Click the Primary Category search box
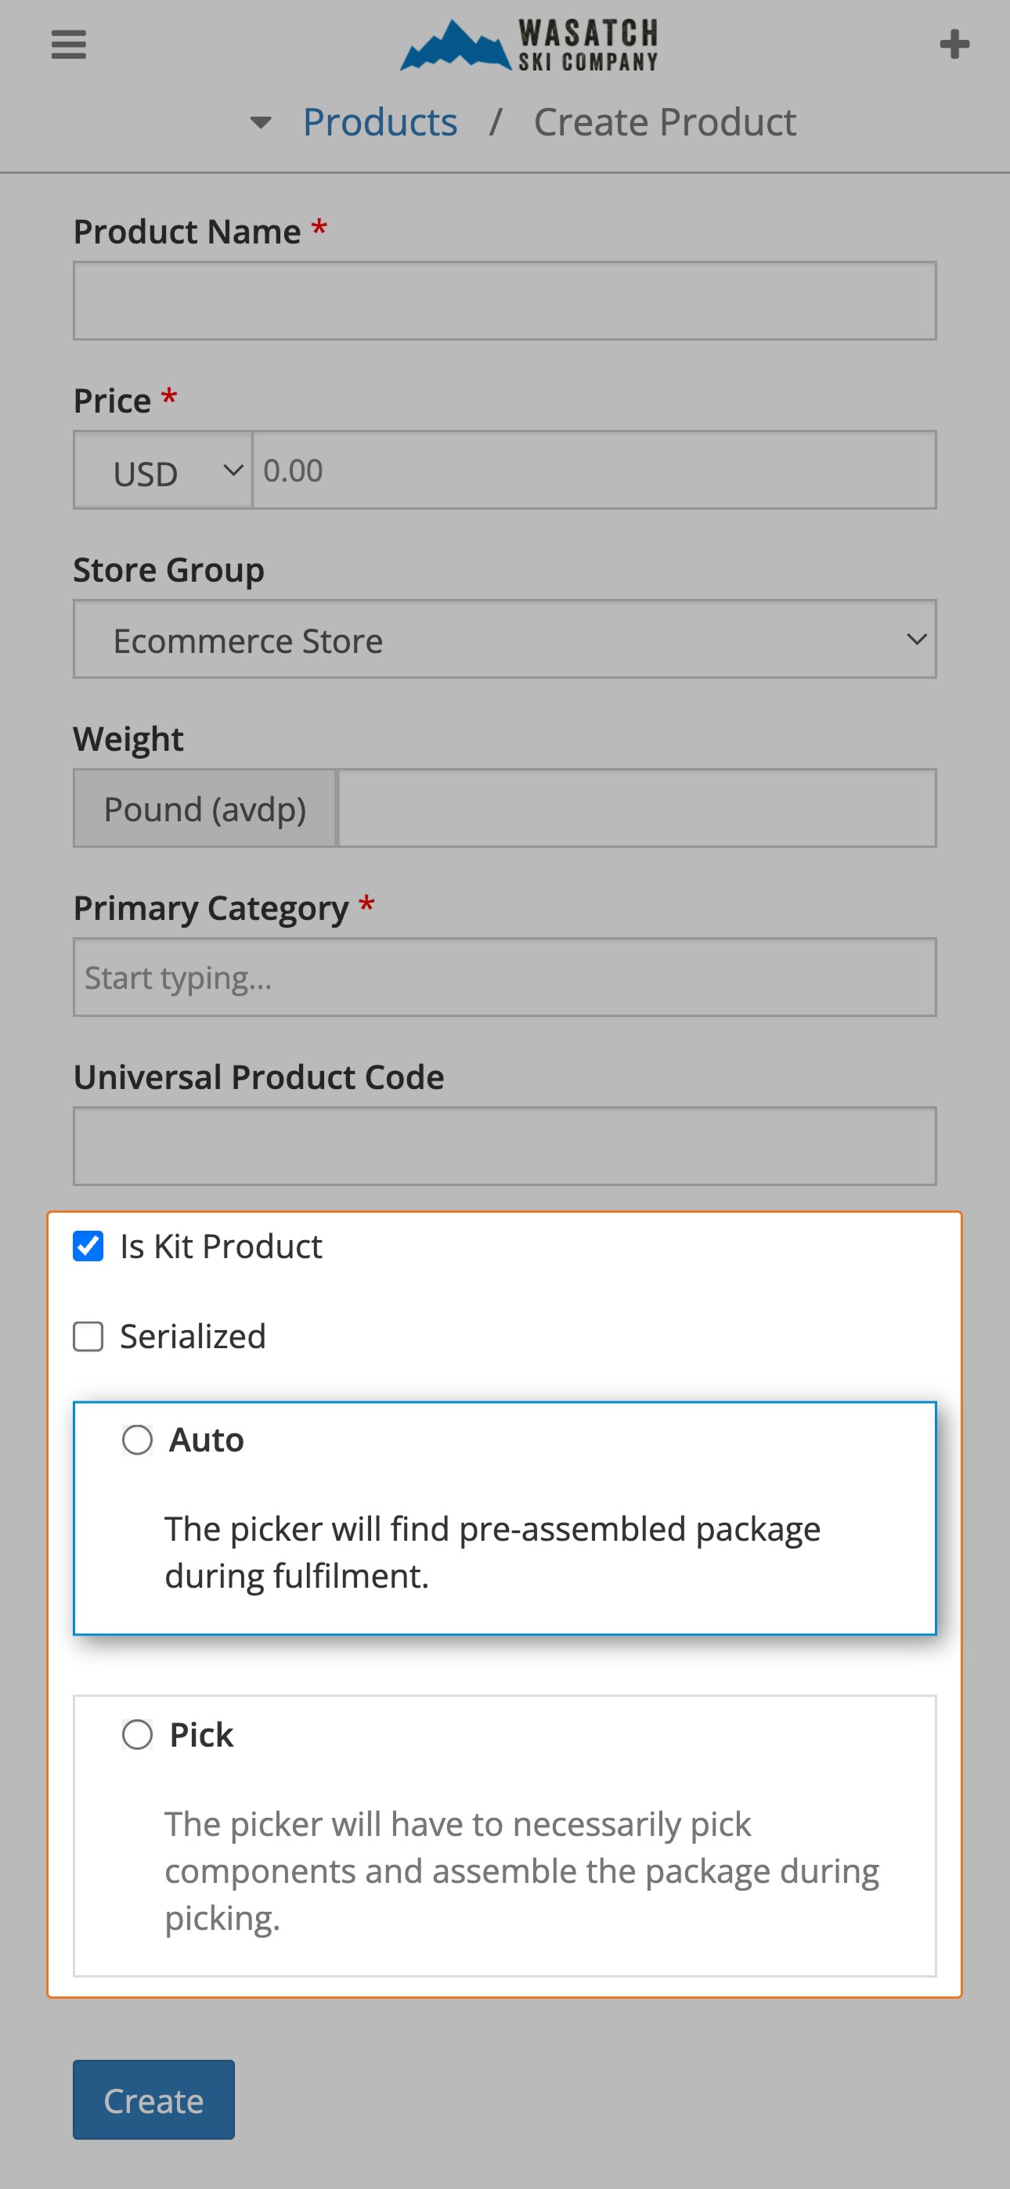The height and width of the screenshot is (2189, 1010). pyautogui.click(x=505, y=977)
